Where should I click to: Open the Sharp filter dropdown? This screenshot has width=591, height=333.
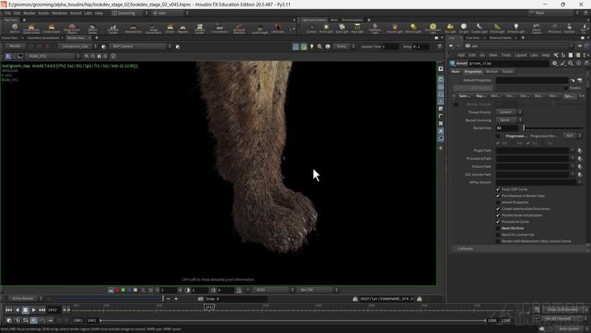click(x=345, y=46)
